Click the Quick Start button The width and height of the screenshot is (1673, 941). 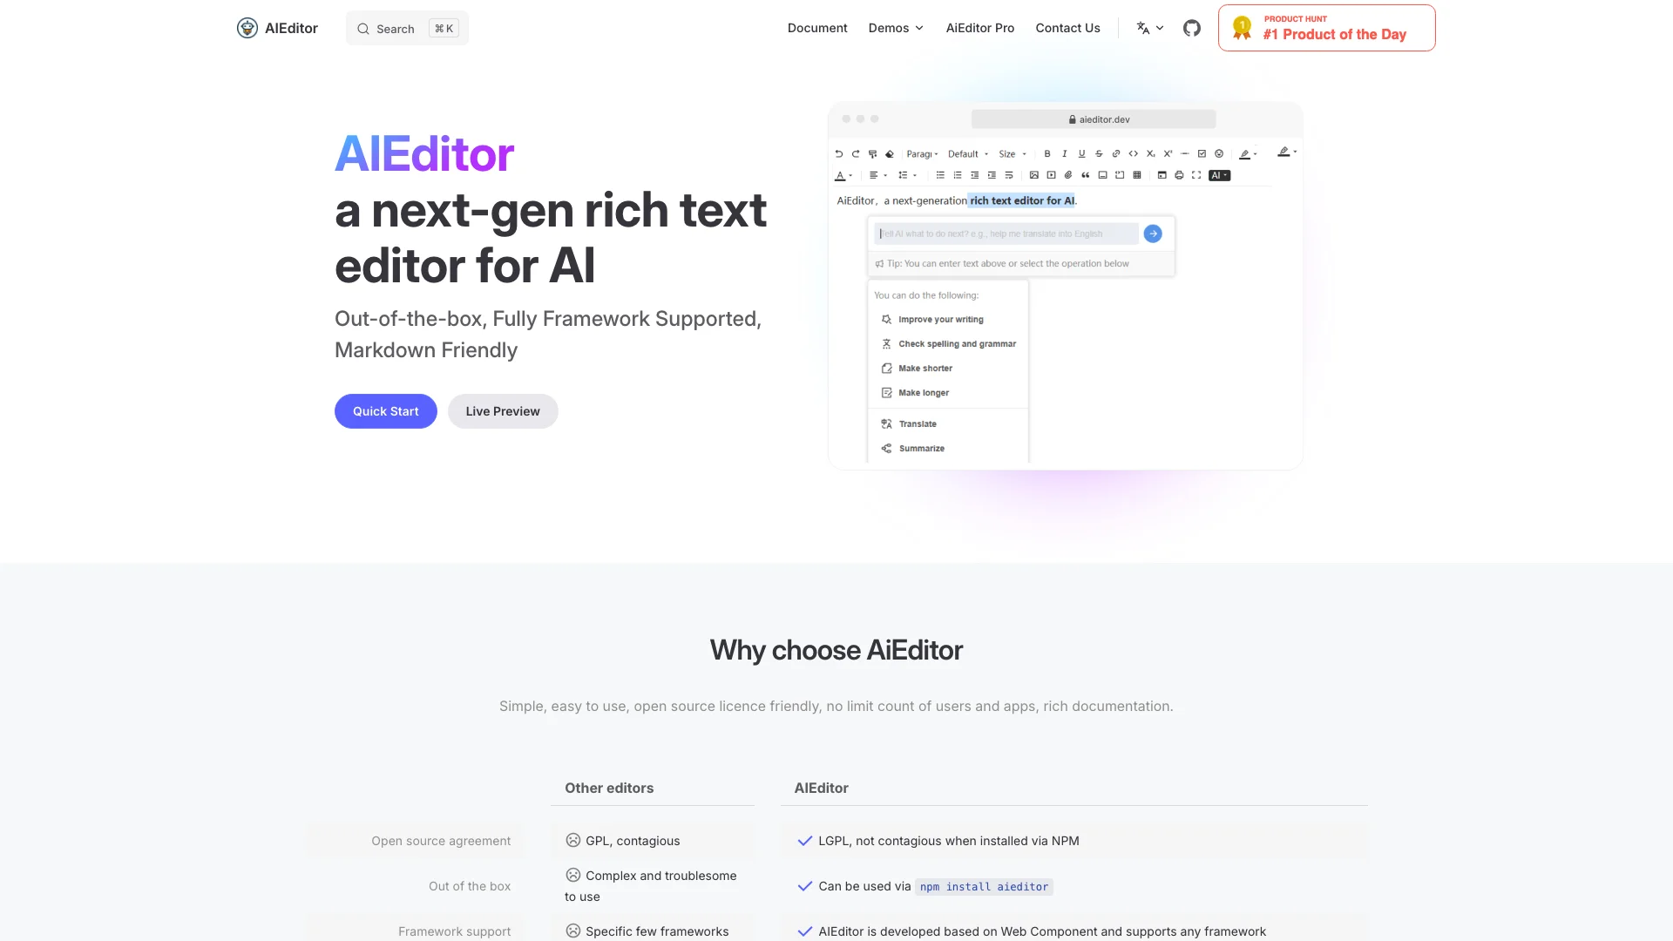pos(385,410)
